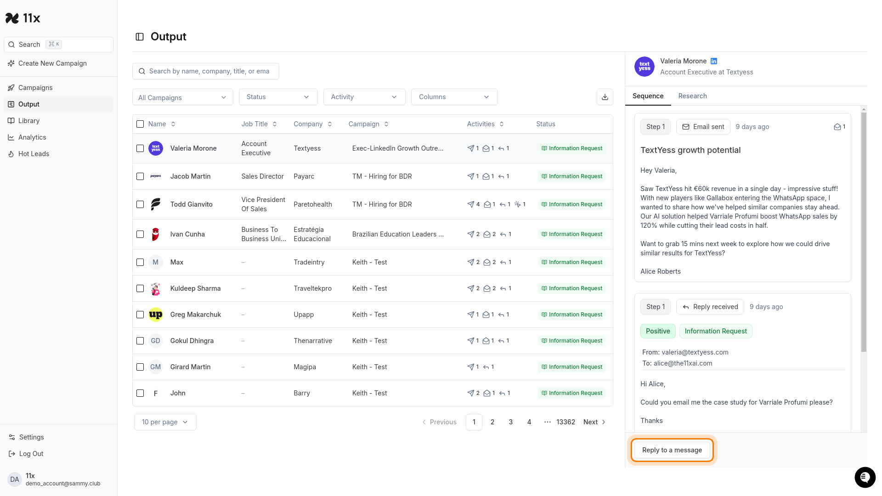Viewport: 882px width, 496px height.
Task: Click the sent icon in Valeria Morone's activities
Action: click(471, 148)
